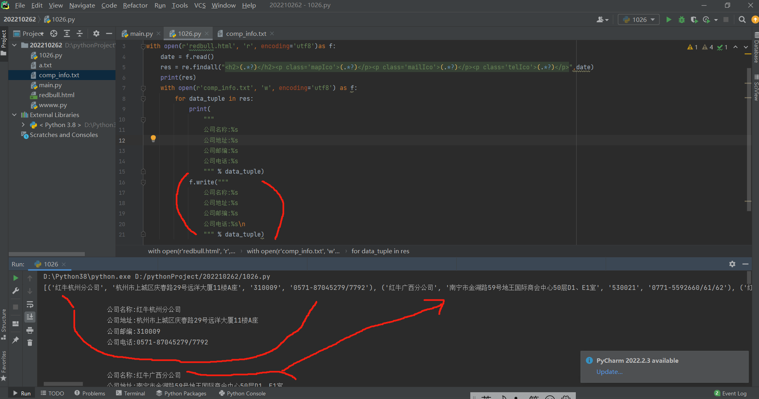The height and width of the screenshot is (399, 759).
Task: Run with coverage shield icon
Action: [694, 20]
